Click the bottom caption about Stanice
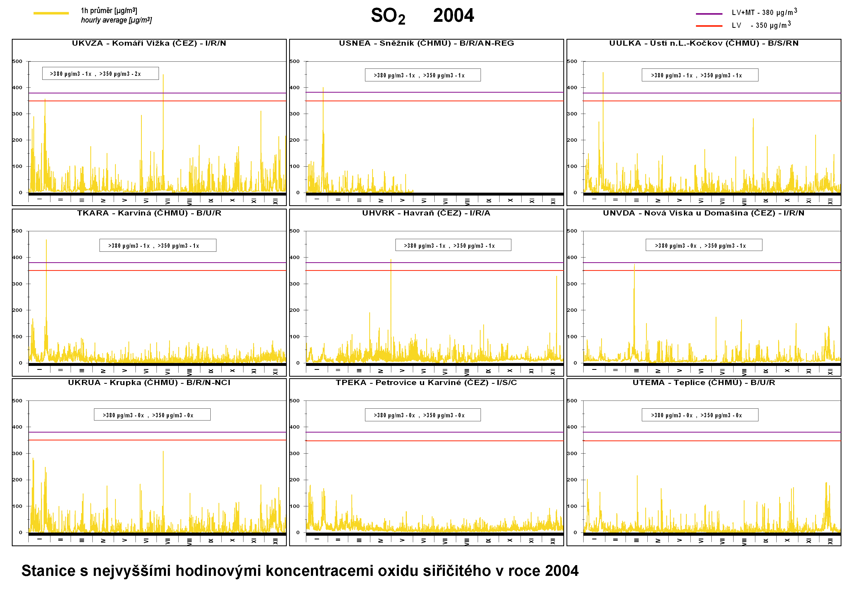Viewport: 853px width, 589px height. point(300,571)
